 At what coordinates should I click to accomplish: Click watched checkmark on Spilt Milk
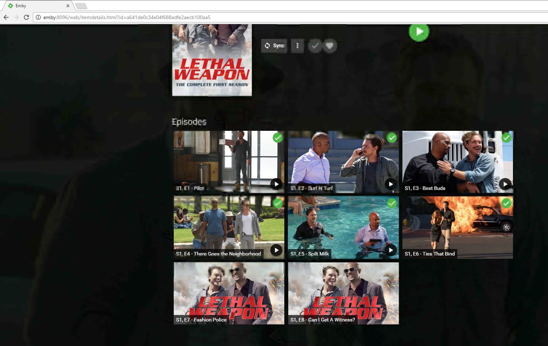point(392,203)
